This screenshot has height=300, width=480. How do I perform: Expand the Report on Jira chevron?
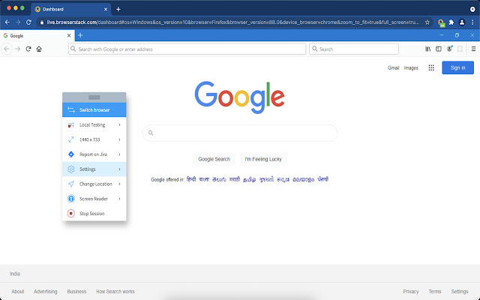point(119,154)
